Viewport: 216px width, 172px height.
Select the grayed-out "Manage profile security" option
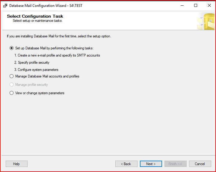pyautogui.click(x=12, y=85)
